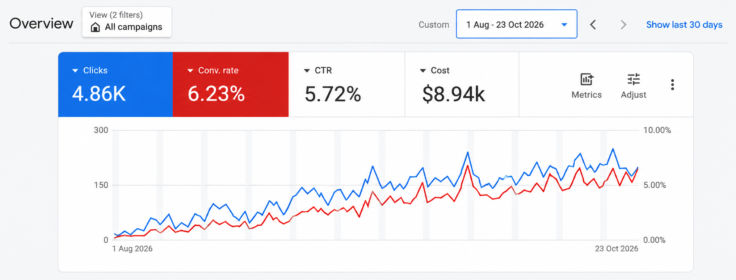The height and width of the screenshot is (280, 736).
Task: Expand the Clicks metric dropdown
Action: tap(75, 71)
